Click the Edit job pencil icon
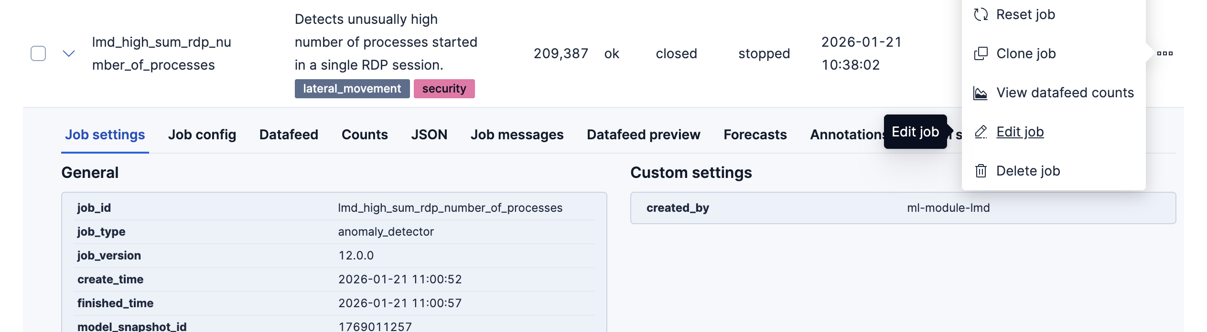This screenshot has height=332, width=1207. pos(981,132)
